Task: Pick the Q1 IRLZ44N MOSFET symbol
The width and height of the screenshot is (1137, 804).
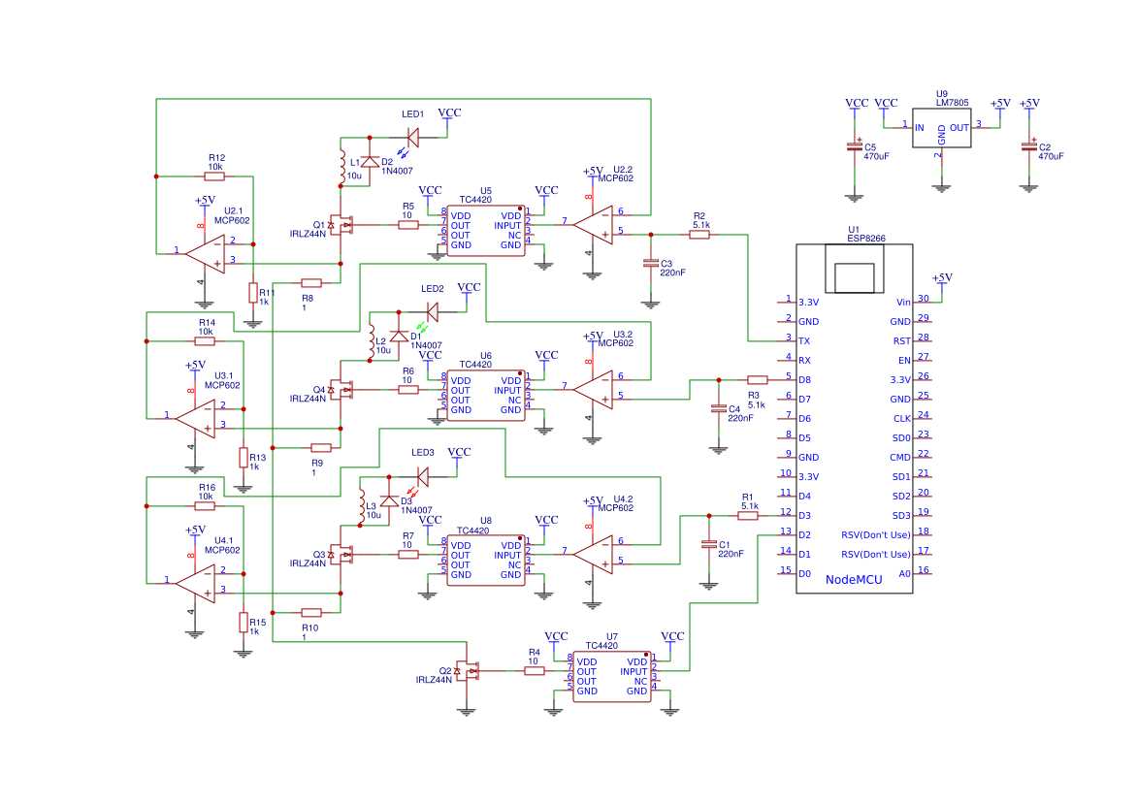Action: point(340,225)
